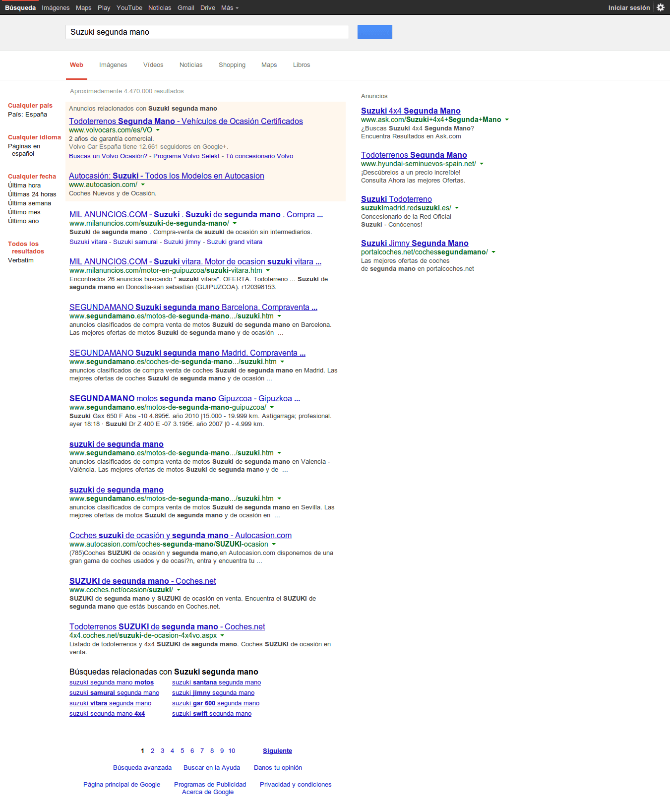Expand arrow next to www.volvocars.com/es/VO

(158, 130)
